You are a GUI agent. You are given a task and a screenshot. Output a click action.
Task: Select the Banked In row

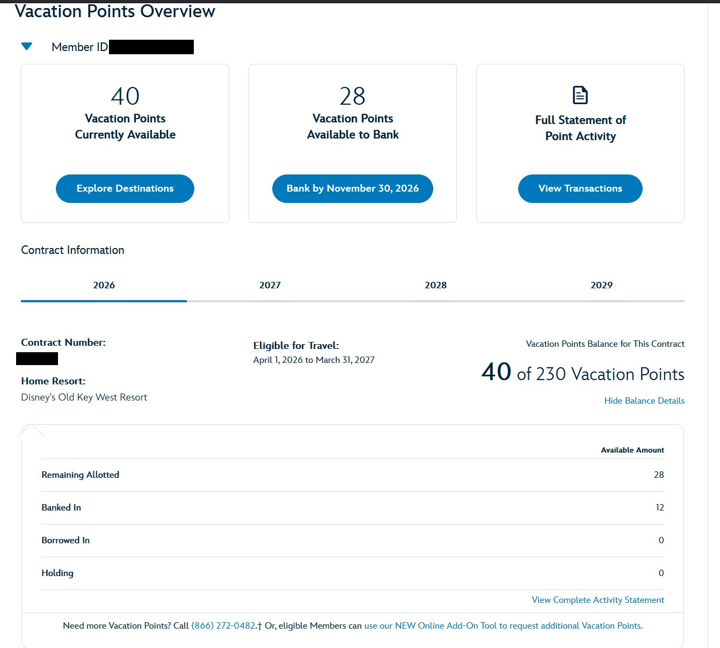point(353,508)
